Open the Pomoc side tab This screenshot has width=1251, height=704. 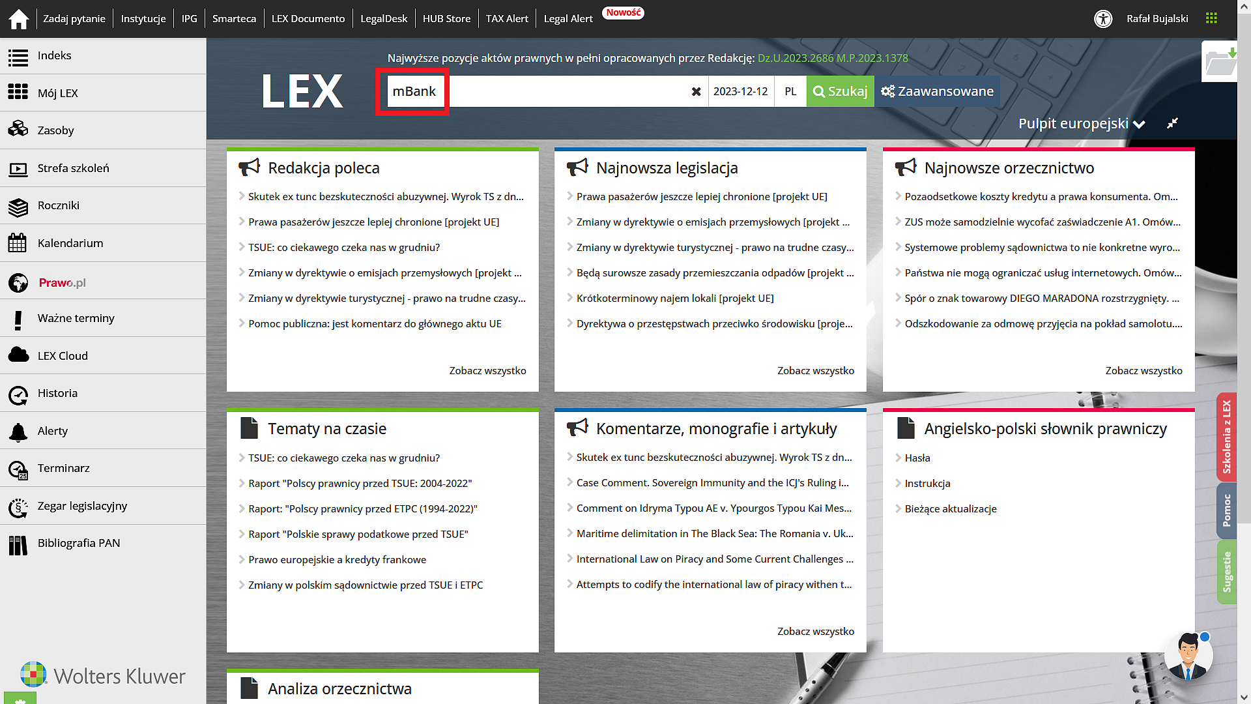coord(1226,510)
